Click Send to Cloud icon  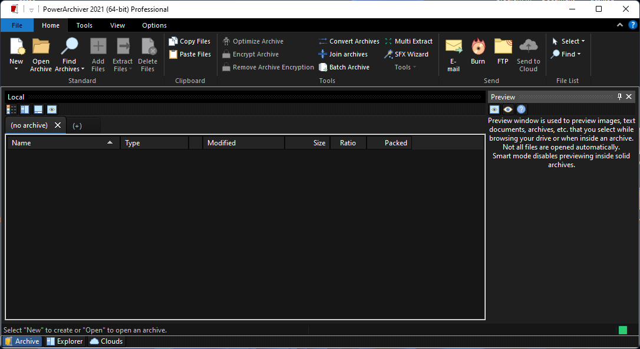click(529, 46)
